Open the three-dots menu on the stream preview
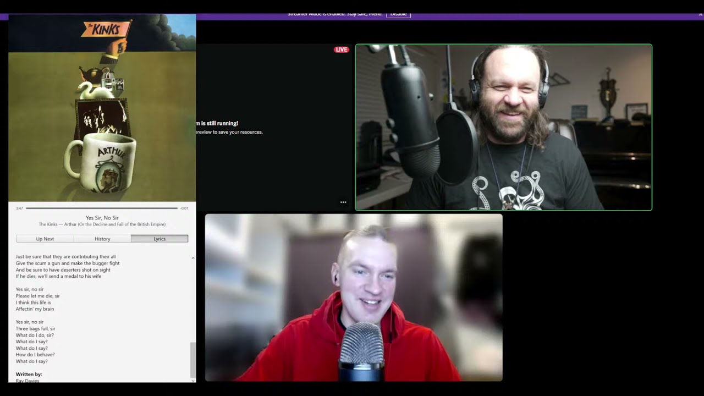704x396 pixels. pyautogui.click(x=343, y=202)
